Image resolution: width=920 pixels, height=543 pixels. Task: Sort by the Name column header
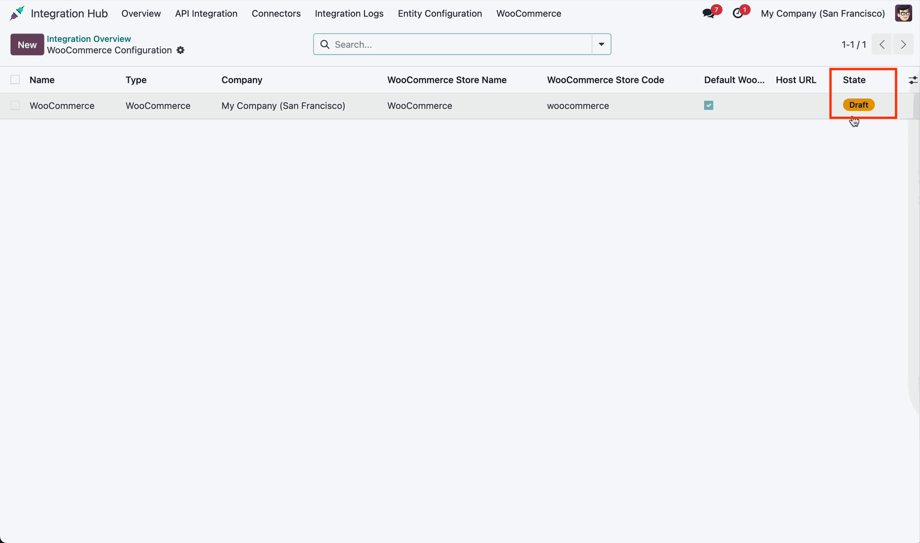coord(42,80)
